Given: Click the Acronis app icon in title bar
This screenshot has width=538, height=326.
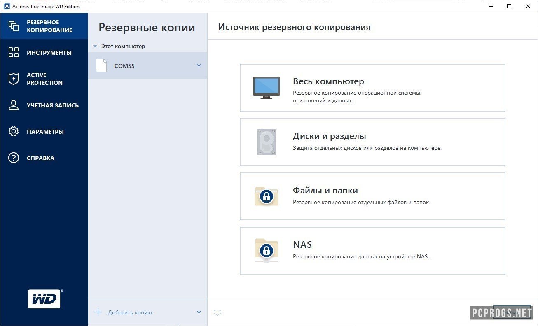Looking at the screenshot, I should [x=7, y=6].
